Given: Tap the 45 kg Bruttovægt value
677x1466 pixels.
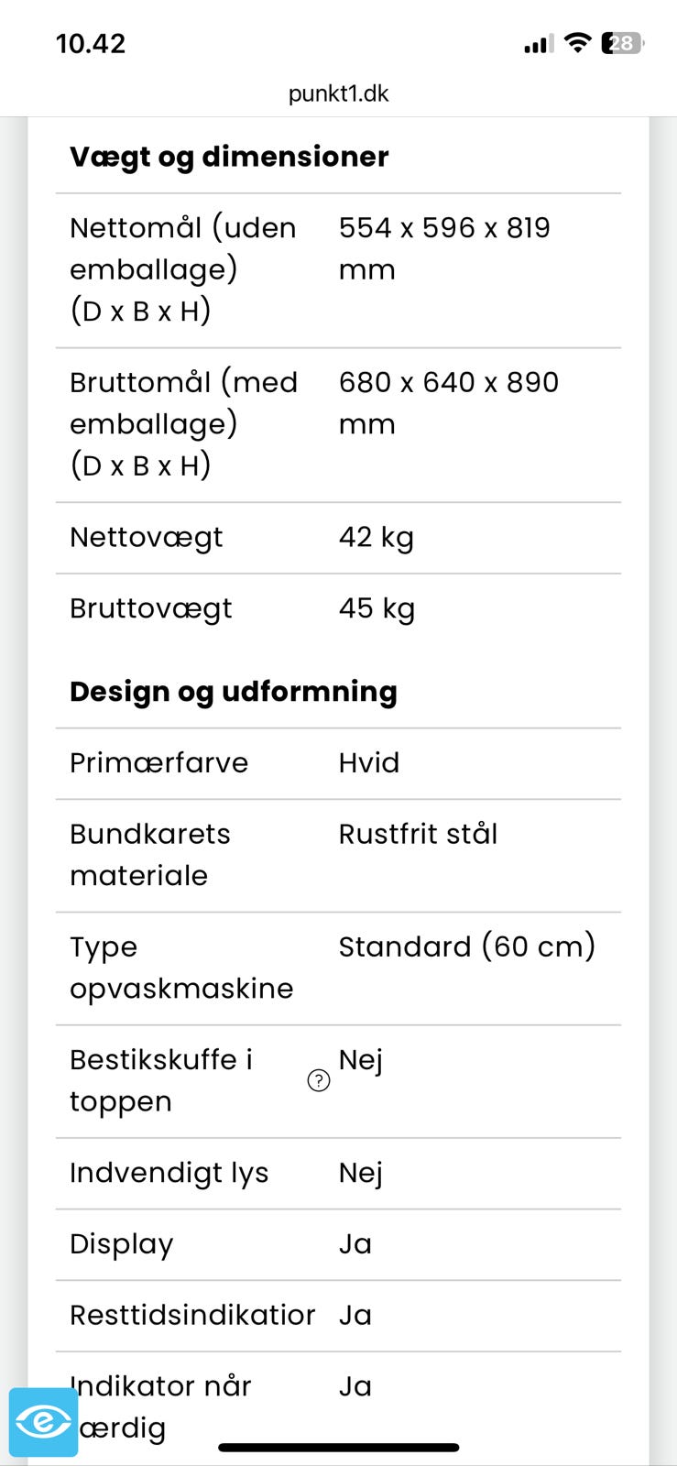Looking at the screenshot, I should (x=377, y=608).
